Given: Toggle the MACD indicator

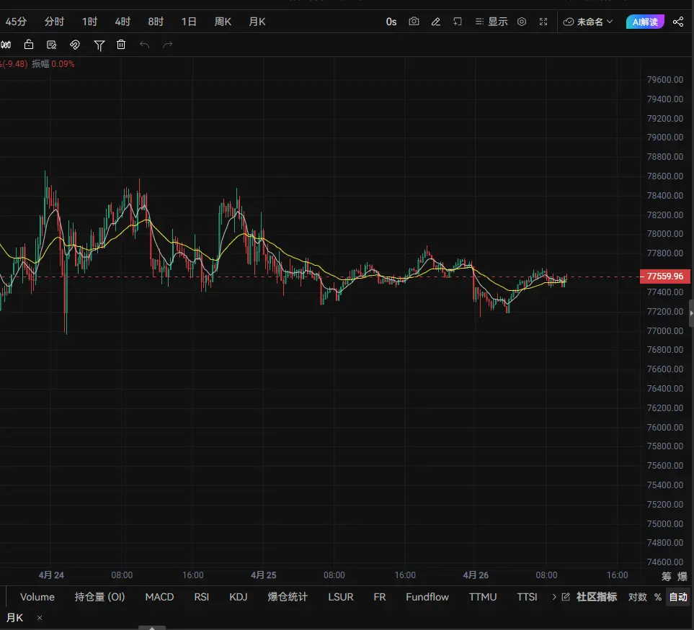Looking at the screenshot, I should 159,597.
